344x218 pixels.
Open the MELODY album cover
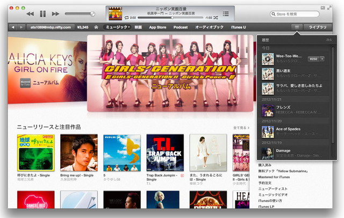coord(122,200)
